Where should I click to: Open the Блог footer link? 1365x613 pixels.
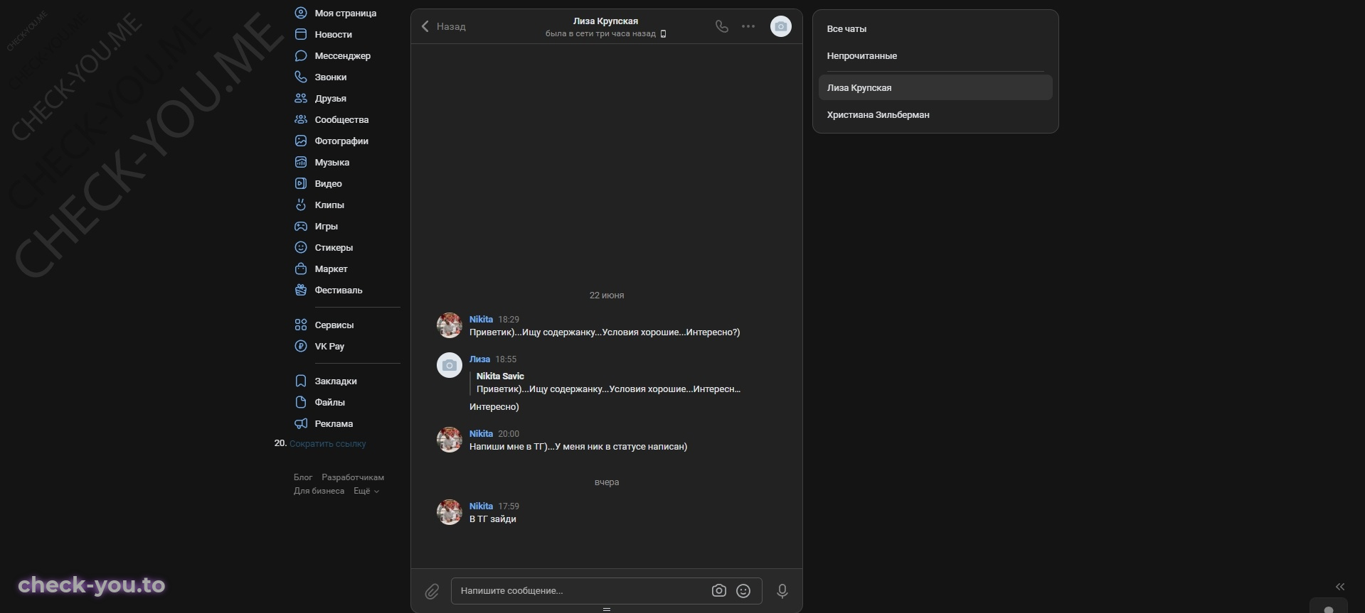pos(303,477)
